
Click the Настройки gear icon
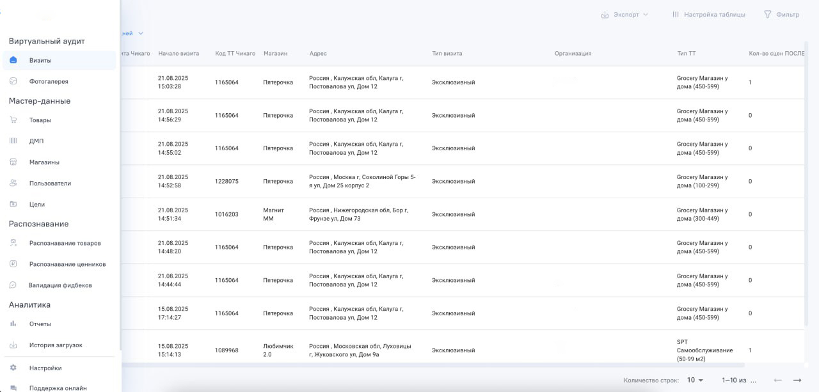click(13, 368)
